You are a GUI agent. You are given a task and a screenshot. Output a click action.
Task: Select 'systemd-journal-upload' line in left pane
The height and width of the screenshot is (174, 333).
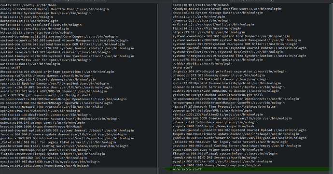67,130
